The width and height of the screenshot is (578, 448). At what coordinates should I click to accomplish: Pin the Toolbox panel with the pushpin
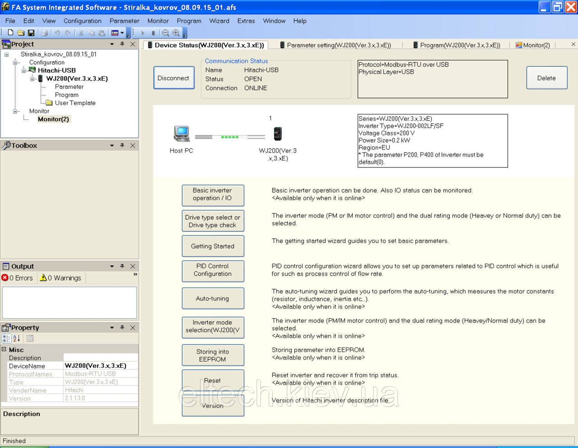[x=122, y=145]
